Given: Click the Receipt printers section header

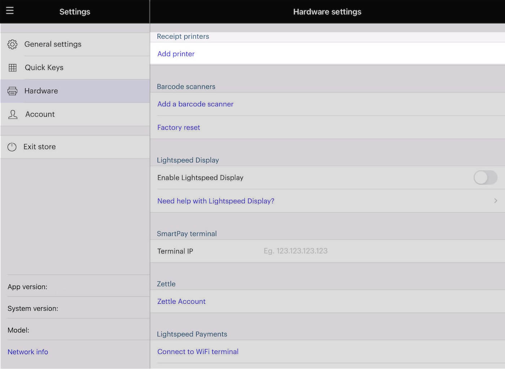Looking at the screenshot, I should pos(183,36).
